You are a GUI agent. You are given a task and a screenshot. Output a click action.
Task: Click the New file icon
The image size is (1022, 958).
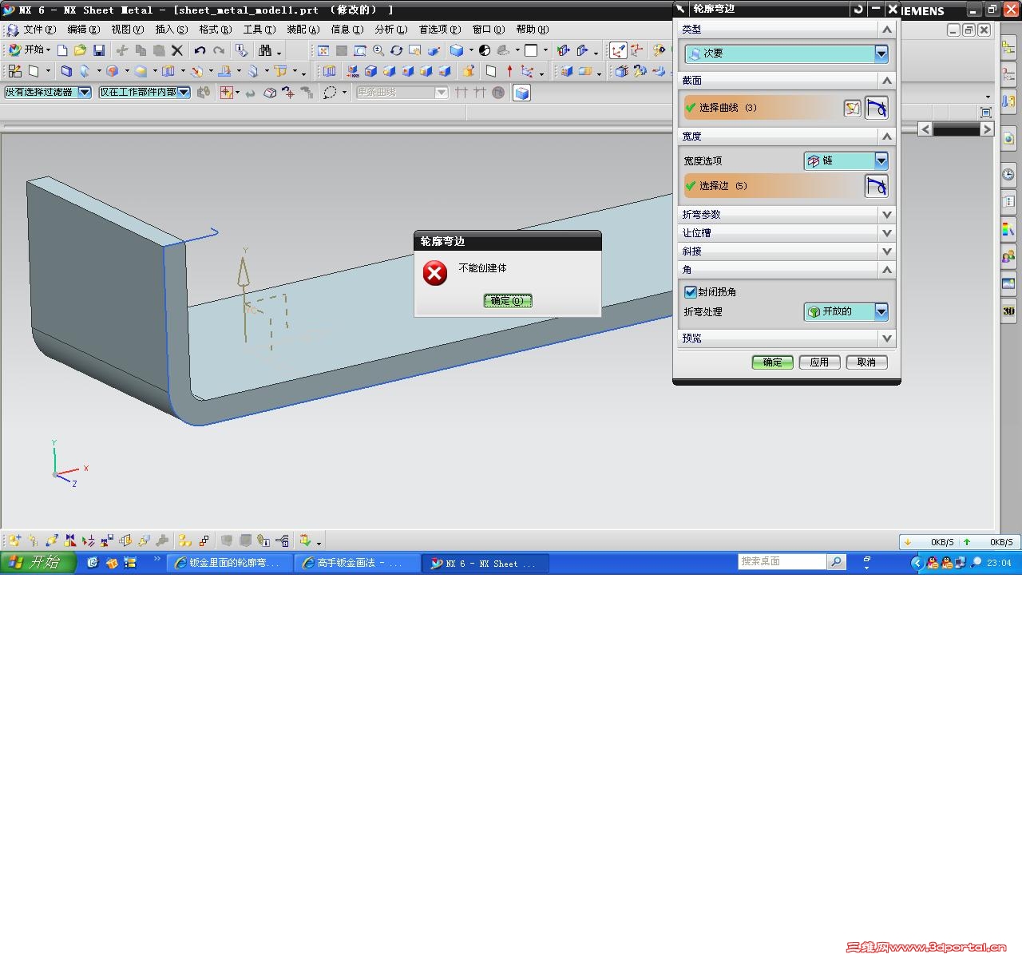point(62,50)
